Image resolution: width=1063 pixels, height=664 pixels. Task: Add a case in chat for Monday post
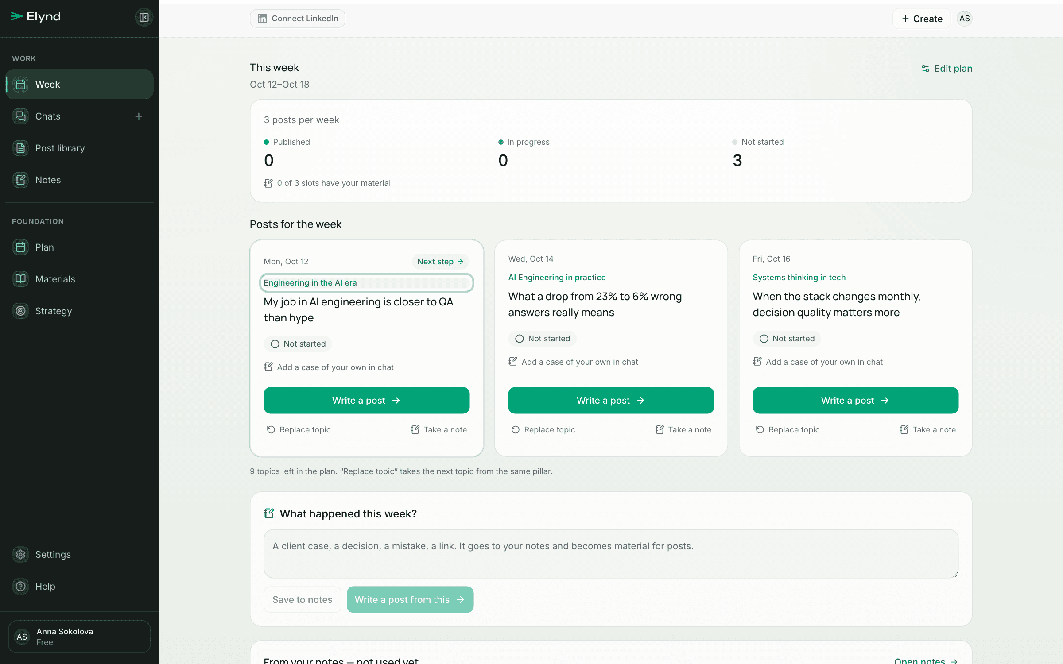coord(329,367)
